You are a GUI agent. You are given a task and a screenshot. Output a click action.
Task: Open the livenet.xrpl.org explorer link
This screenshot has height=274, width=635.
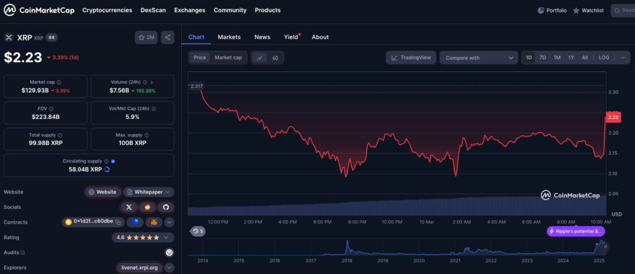click(140, 268)
